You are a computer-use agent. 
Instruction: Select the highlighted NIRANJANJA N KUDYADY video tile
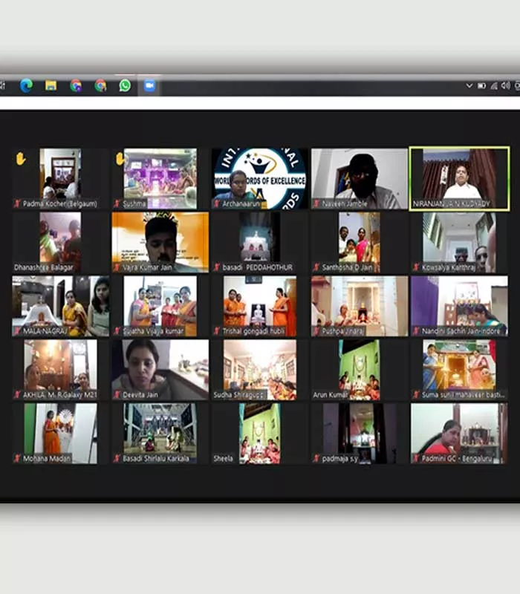tap(459, 177)
